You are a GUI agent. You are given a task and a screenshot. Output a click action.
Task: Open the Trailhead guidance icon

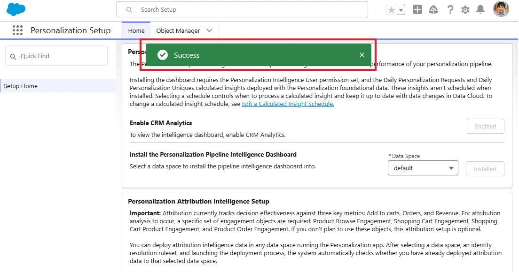click(x=433, y=9)
